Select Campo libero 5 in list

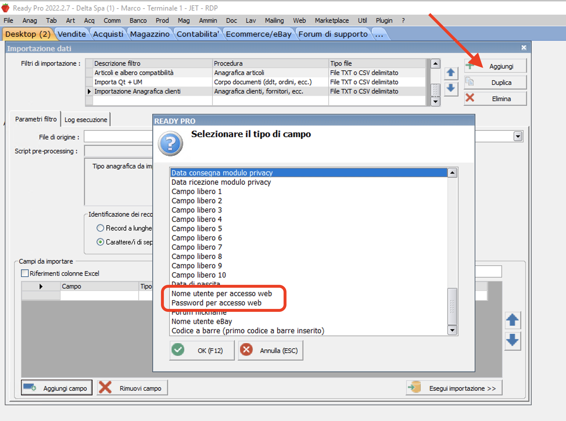(x=309, y=229)
